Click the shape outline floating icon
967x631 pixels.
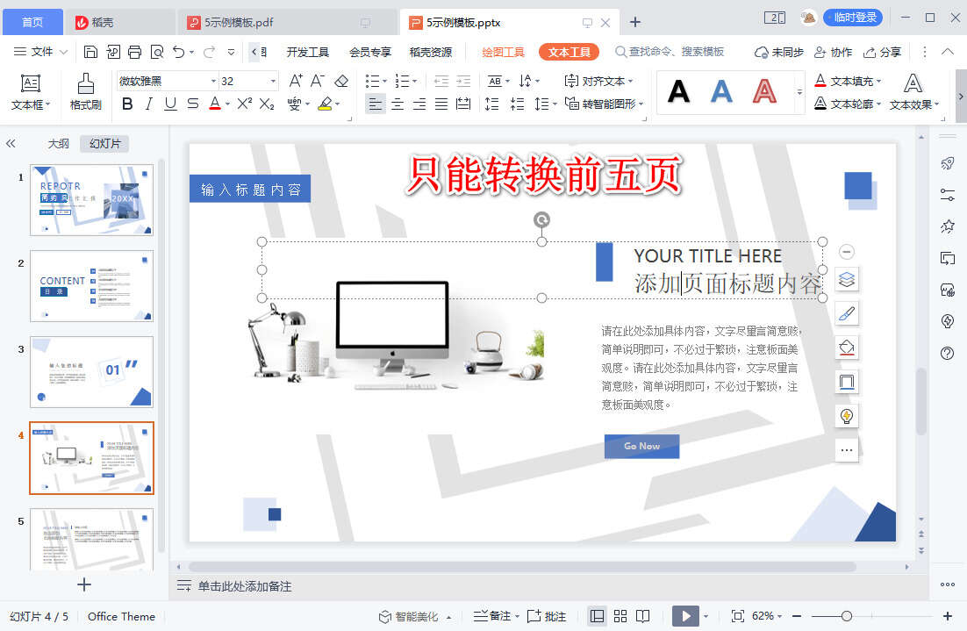tap(847, 382)
